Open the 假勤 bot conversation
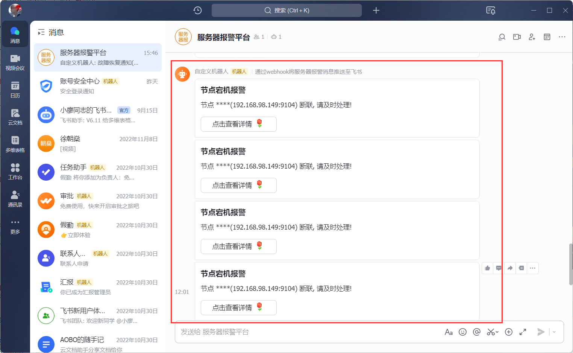573x353 pixels. tap(98, 230)
